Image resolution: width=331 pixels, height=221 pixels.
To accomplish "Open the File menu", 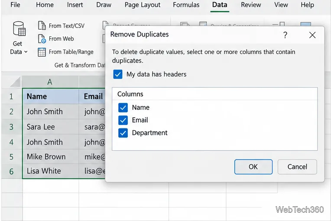I will 15,5.
